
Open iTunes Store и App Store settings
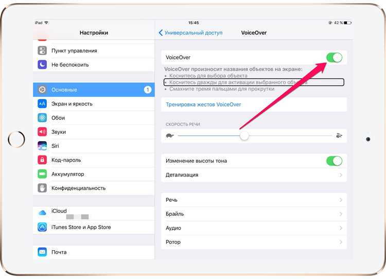point(94,227)
